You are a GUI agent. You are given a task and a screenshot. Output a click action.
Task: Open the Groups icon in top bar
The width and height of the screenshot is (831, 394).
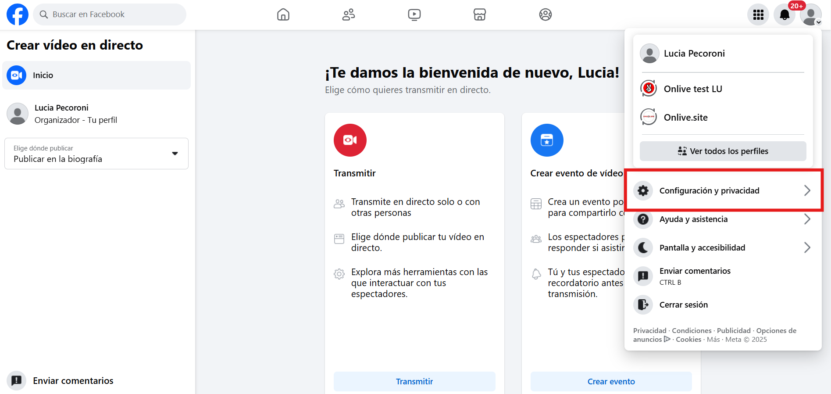(545, 14)
